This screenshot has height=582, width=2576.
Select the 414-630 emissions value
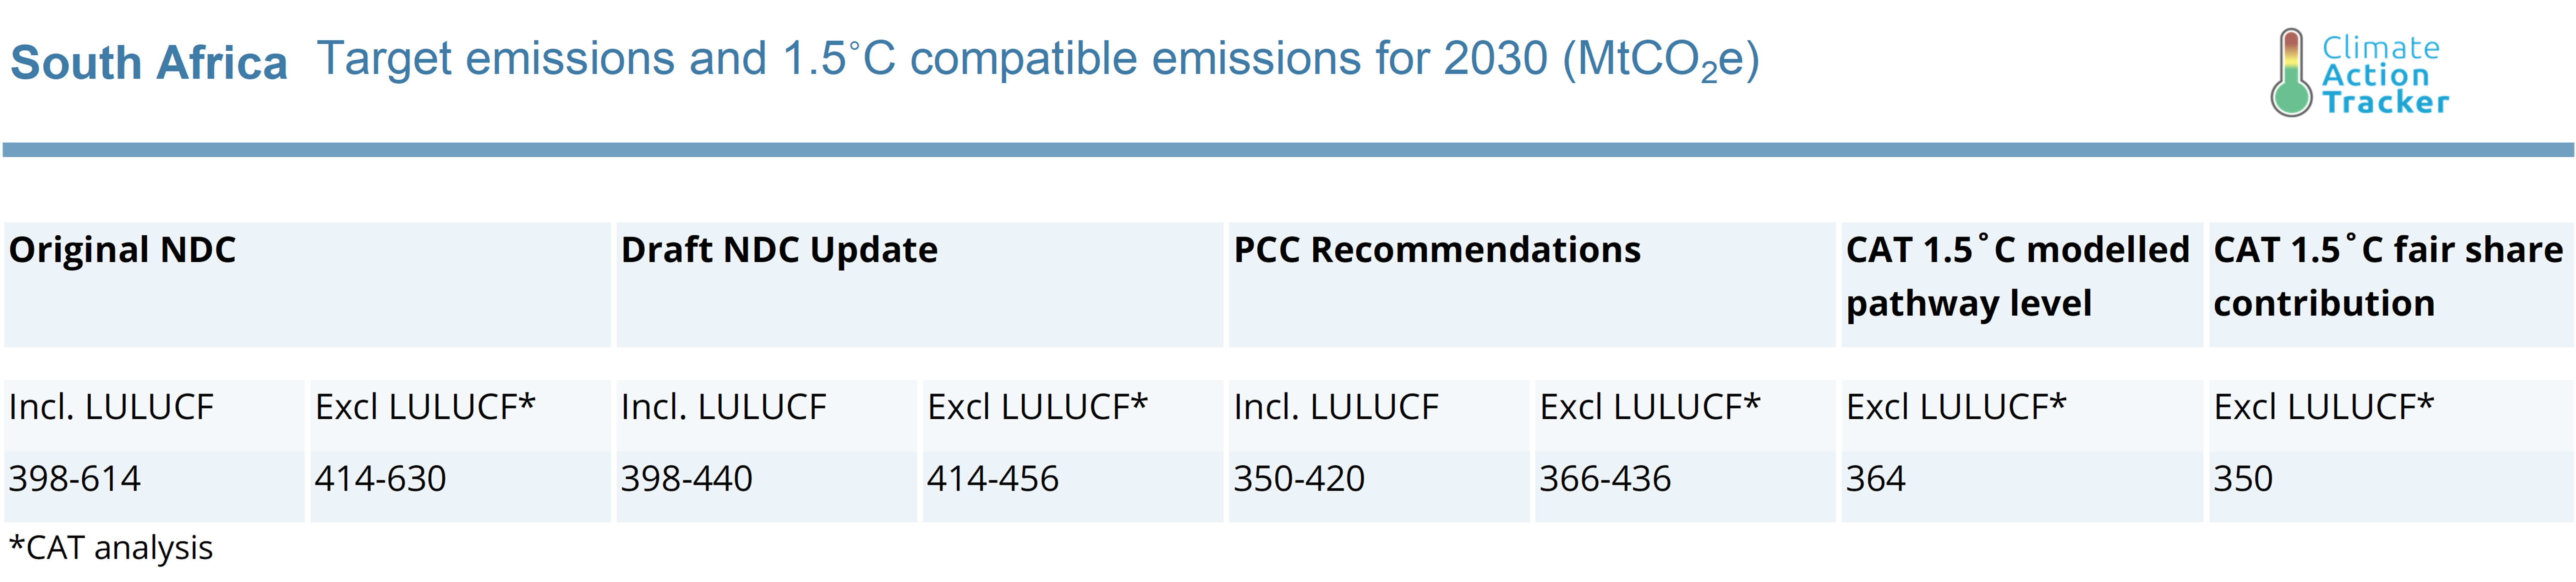click(381, 479)
